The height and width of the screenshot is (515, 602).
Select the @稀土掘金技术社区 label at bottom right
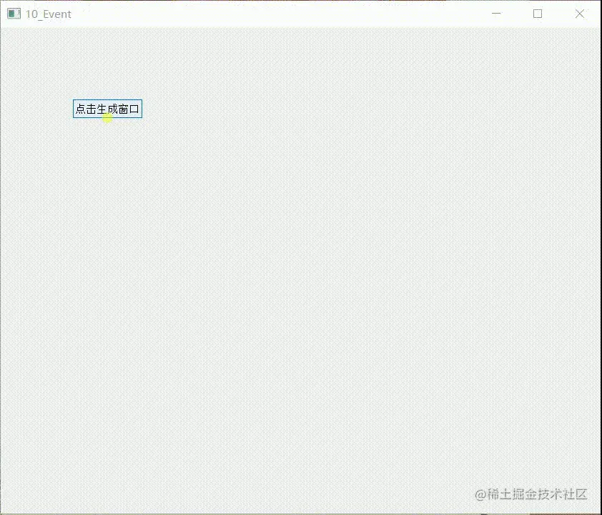pyautogui.click(x=533, y=494)
